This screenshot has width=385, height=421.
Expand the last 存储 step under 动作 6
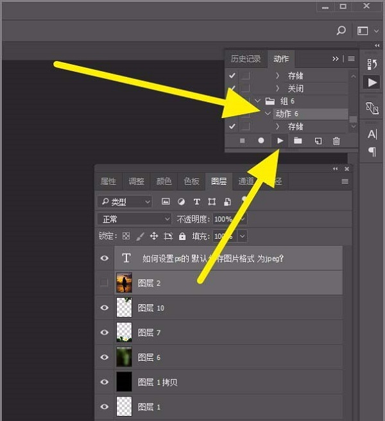pyautogui.click(x=277, y=126)
